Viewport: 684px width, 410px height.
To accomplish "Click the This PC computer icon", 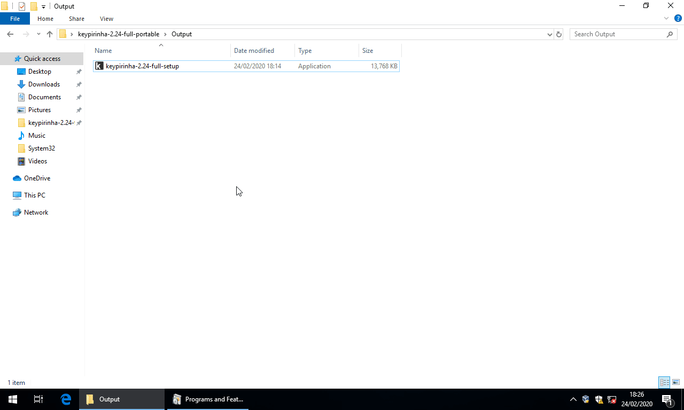I will 17,195.
